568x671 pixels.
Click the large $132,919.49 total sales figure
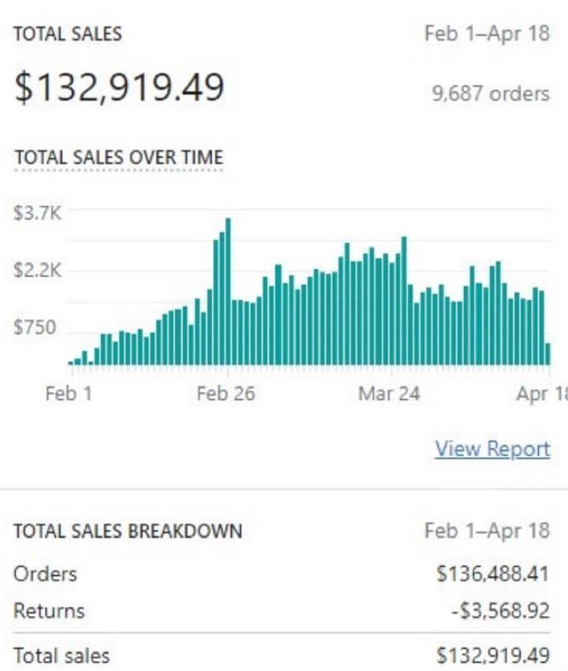point(119,87)
